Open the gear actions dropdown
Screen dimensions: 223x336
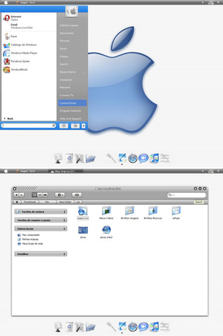(x=60, y=195)
